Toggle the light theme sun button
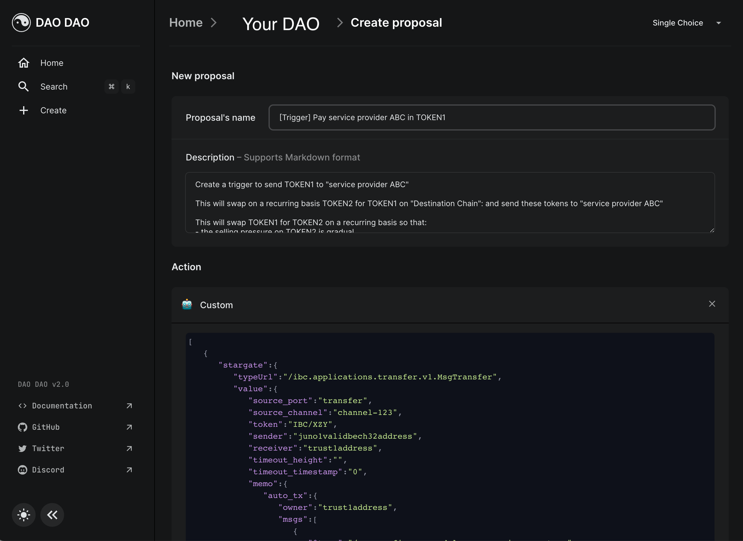The height and width of the screenshot is (541, 743). pos(23,515)
